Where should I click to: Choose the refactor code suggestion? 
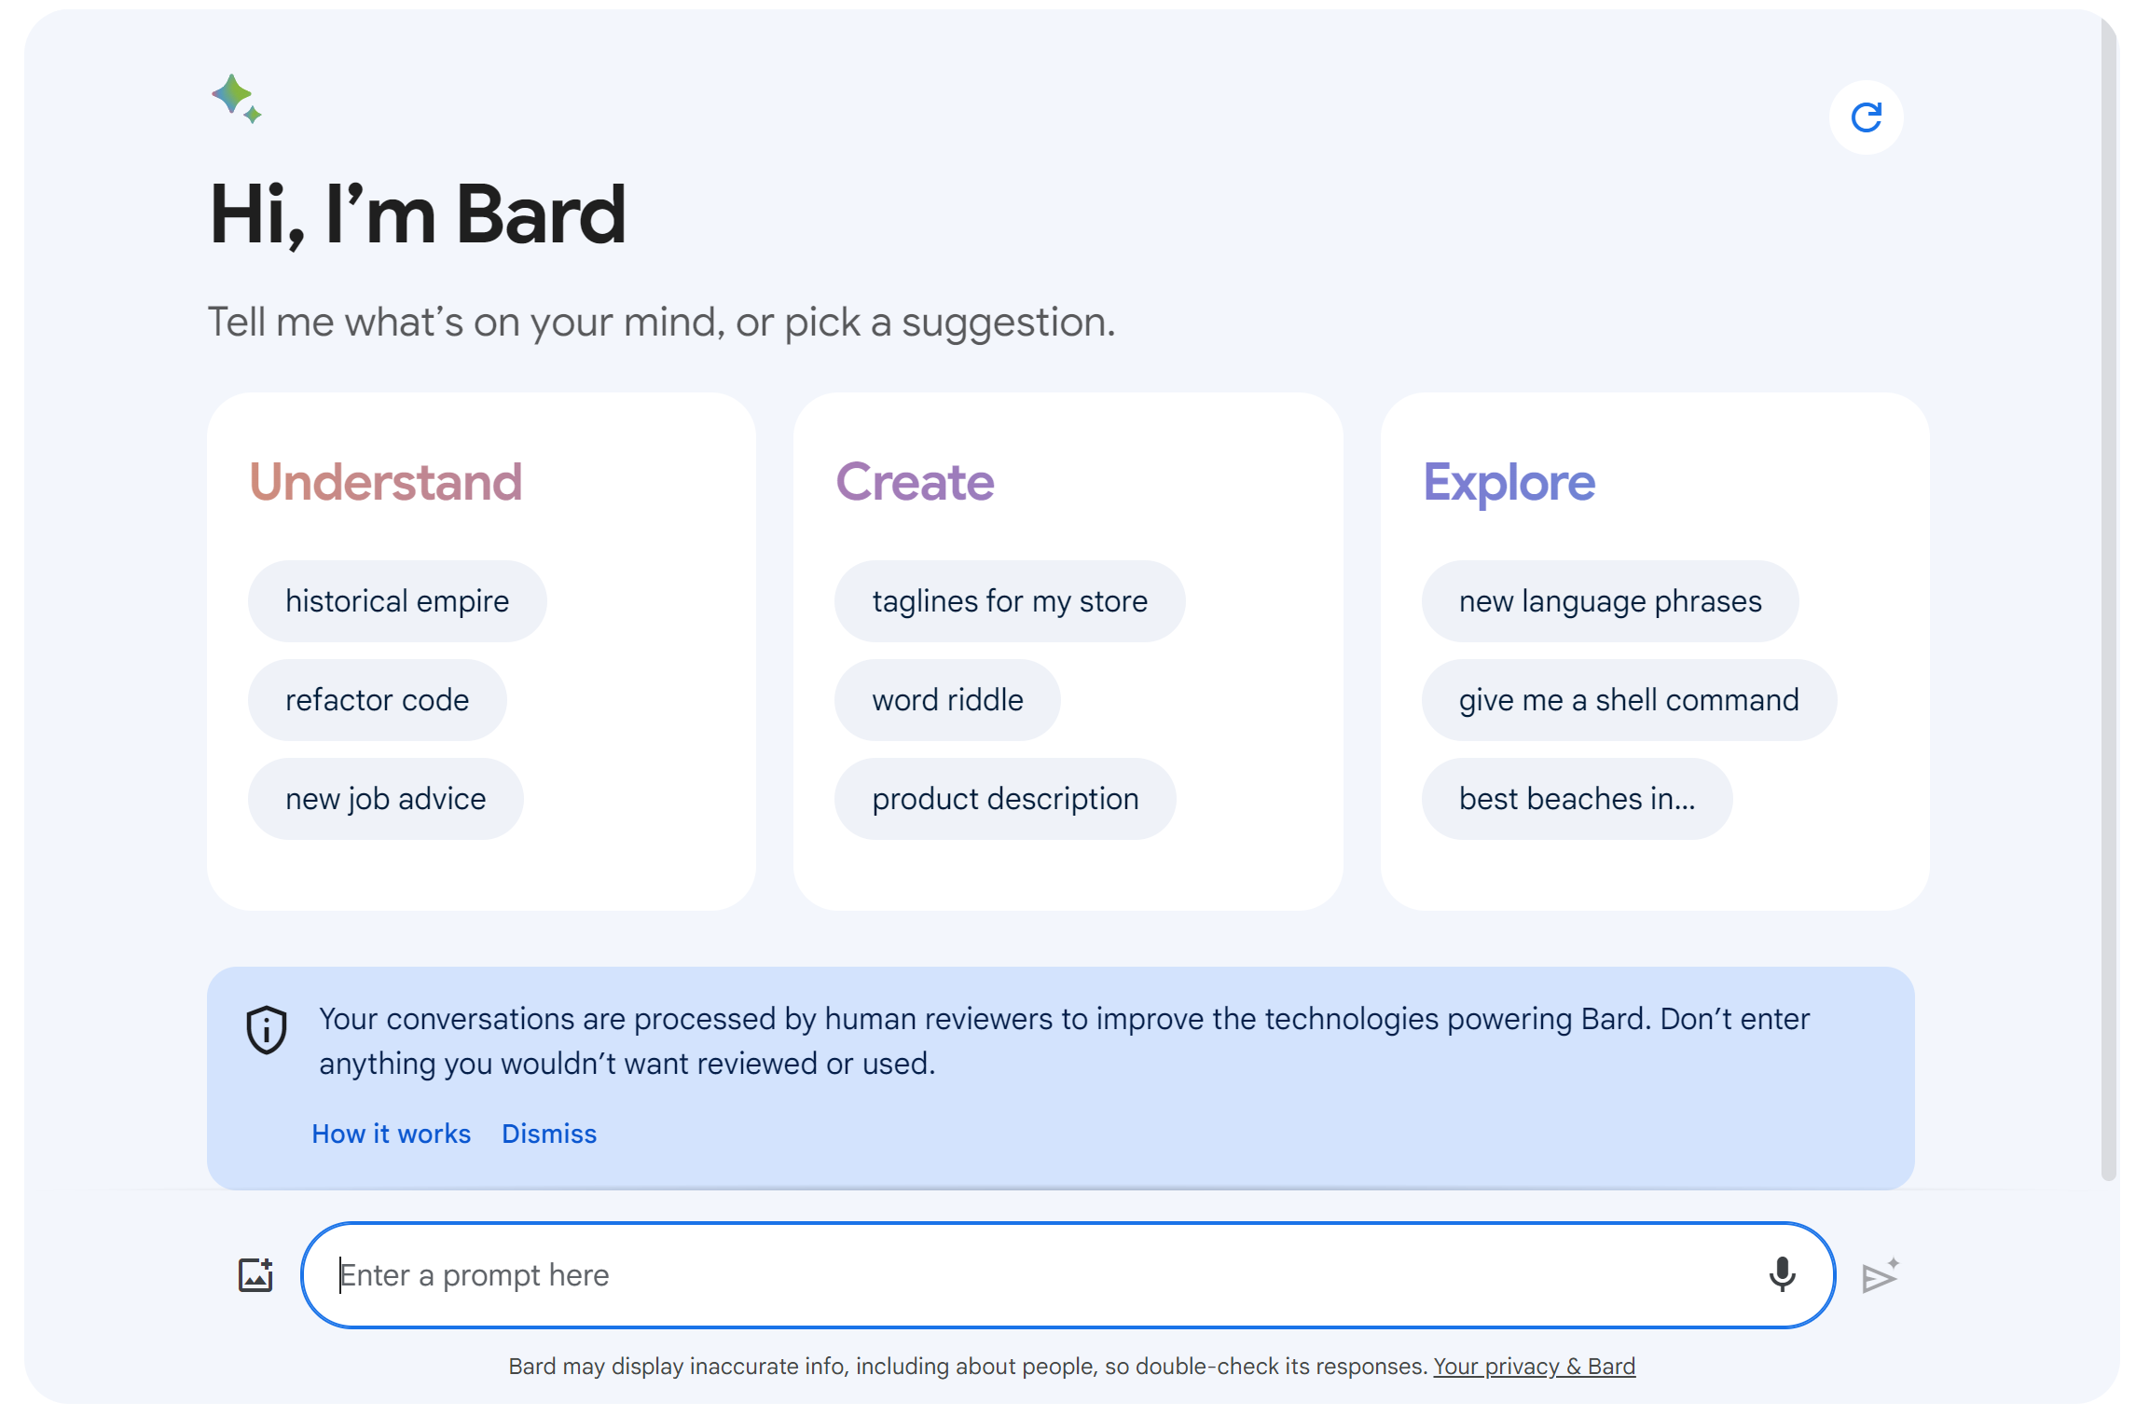pos(377,699)
